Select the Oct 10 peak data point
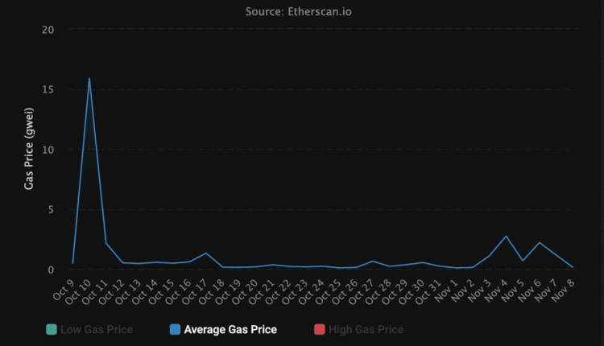604x346 pixels. coord(89,78)
